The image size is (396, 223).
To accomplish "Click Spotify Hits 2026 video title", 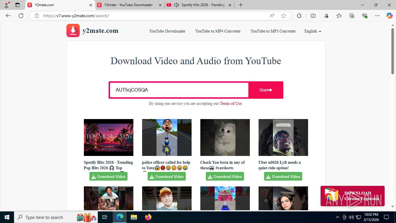I will click(108, 165).
